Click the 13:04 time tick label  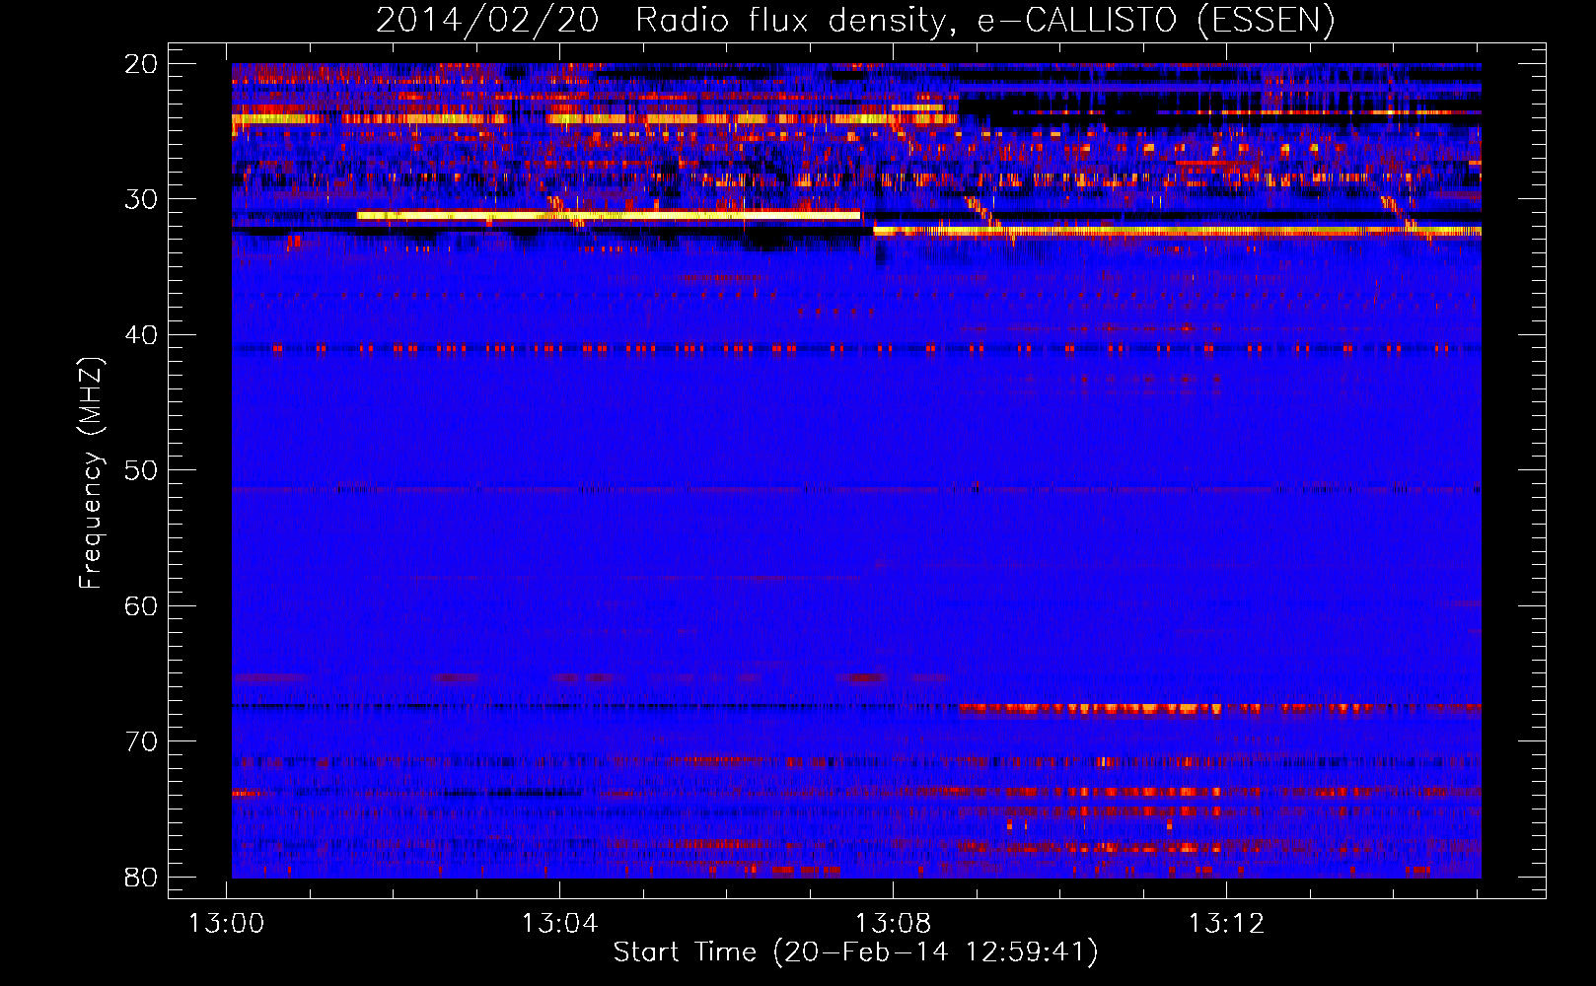[560, 924]
